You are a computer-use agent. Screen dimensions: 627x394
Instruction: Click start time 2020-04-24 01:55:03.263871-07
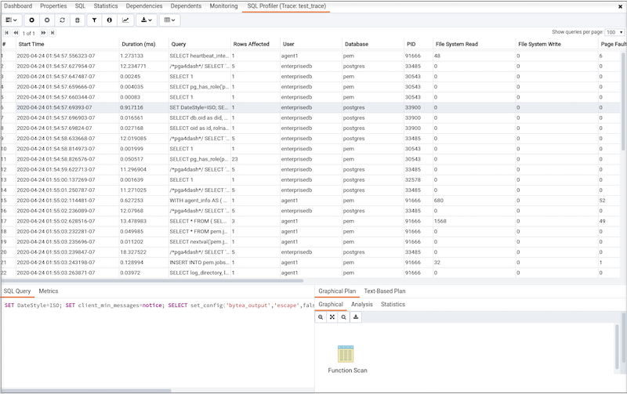pyautogui.click(x=56, y=273)
